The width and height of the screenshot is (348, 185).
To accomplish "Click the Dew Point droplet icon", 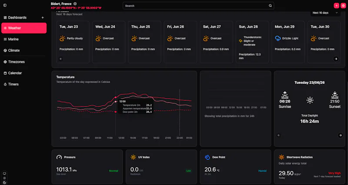I will [207, 157].
